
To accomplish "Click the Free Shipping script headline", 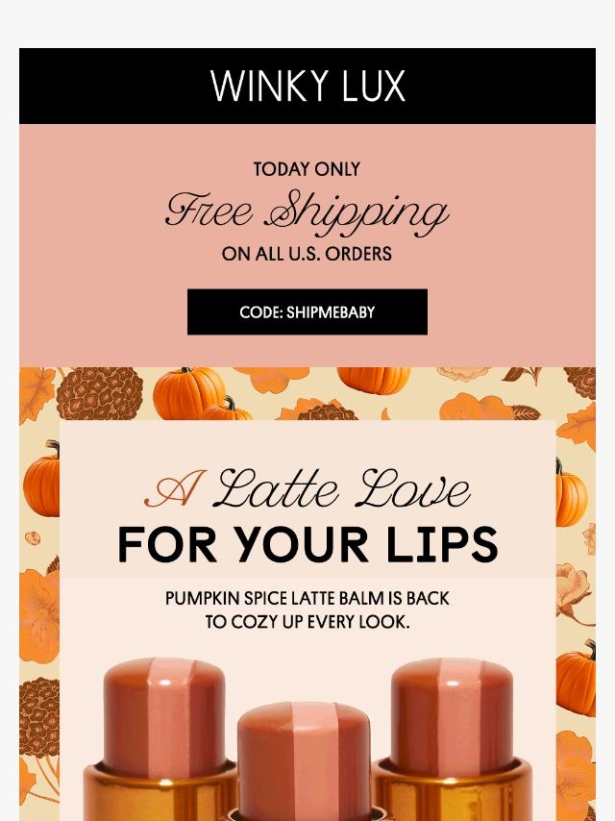I will [307, 212].
